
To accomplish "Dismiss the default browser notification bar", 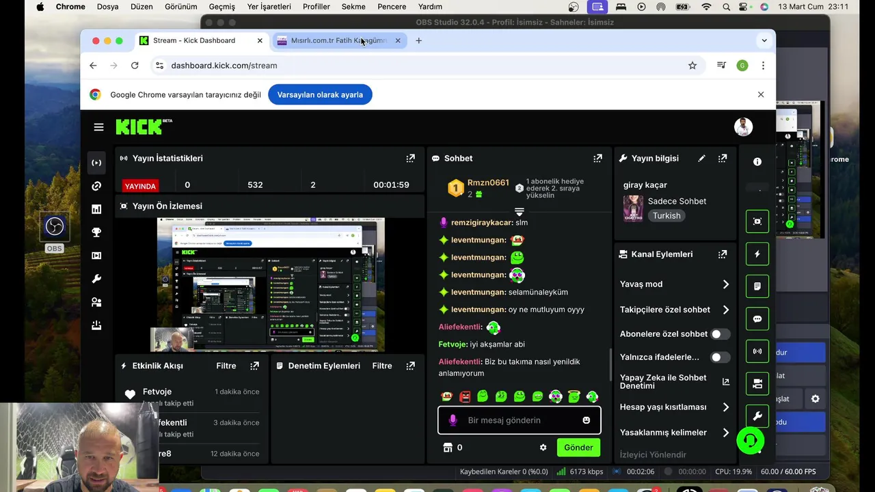I will pyautogui.click(x=761, y=94).
